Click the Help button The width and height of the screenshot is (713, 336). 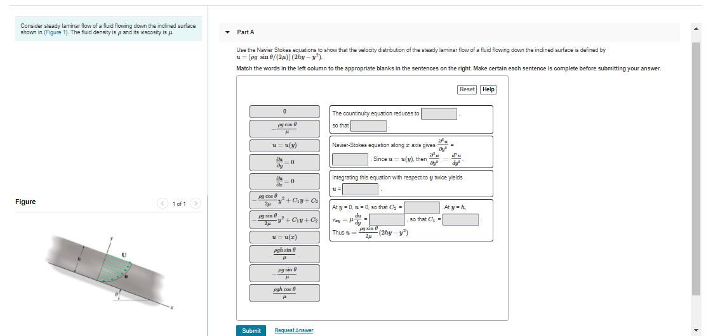pos(488,89)
